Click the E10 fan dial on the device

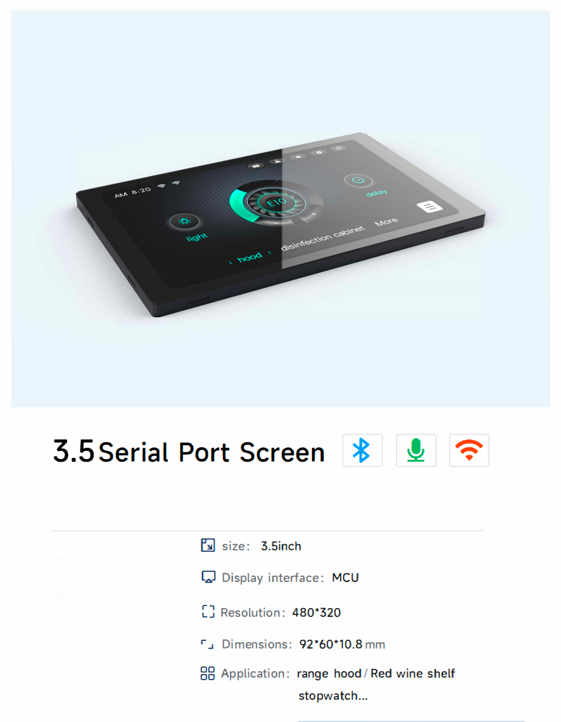pyautogui.click(x=276, y=201)
